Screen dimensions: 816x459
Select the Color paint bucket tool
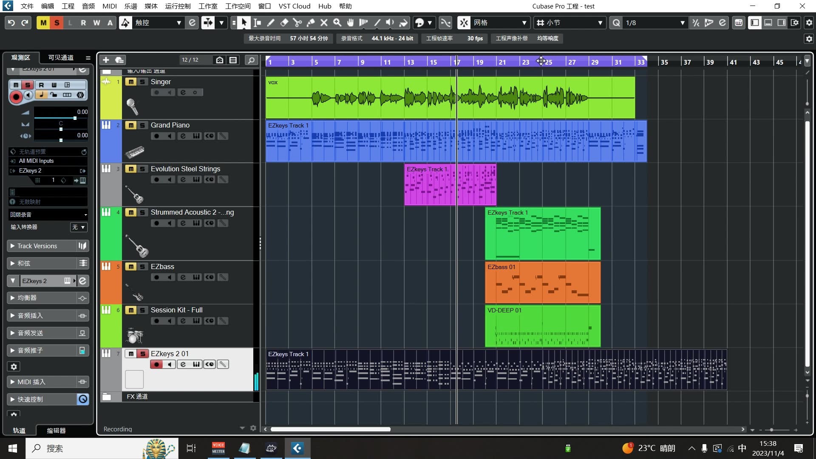click(x=403, y=23)
